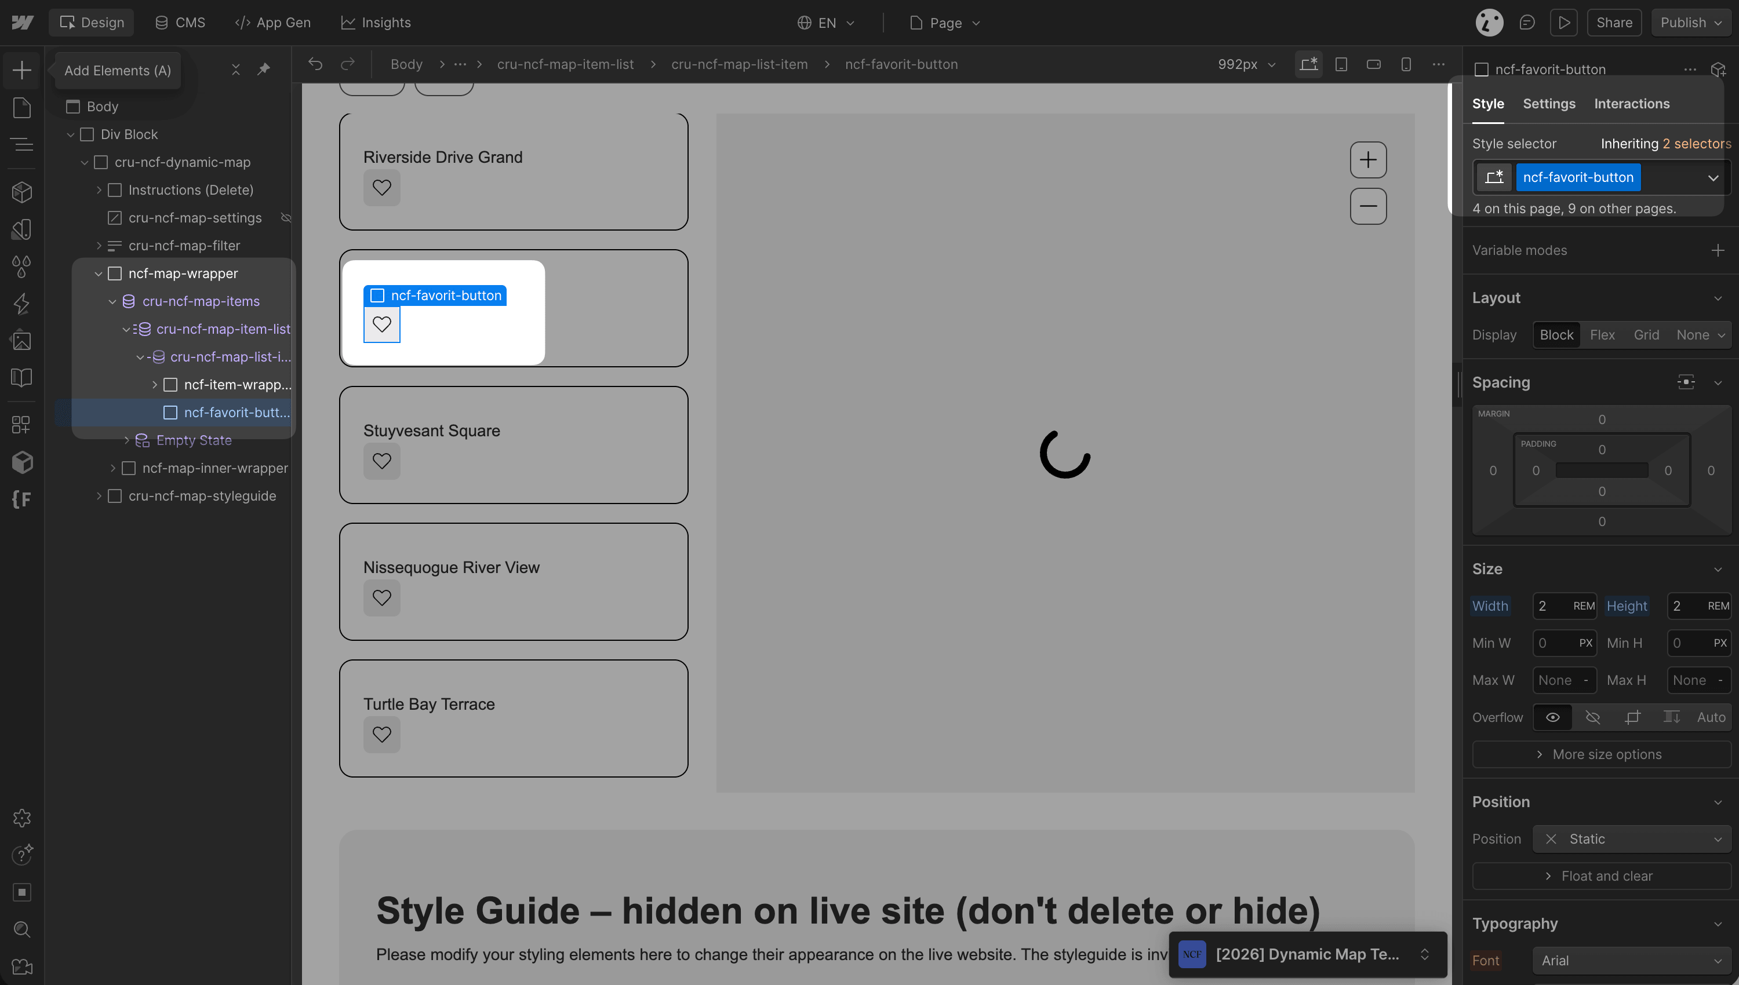Image resolution: width=1739 pixels, height=985 pixels.
Task: Set Display to Flex
Action: point(1602,335)
